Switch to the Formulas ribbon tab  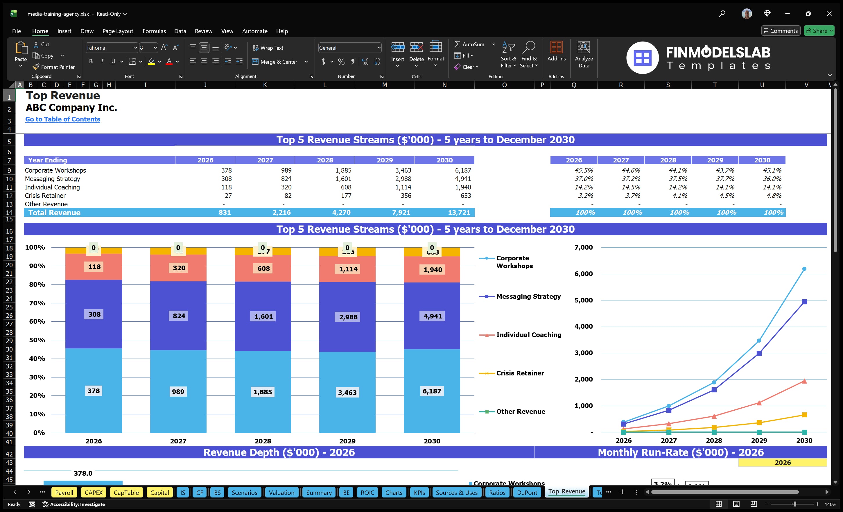(154, 31)
